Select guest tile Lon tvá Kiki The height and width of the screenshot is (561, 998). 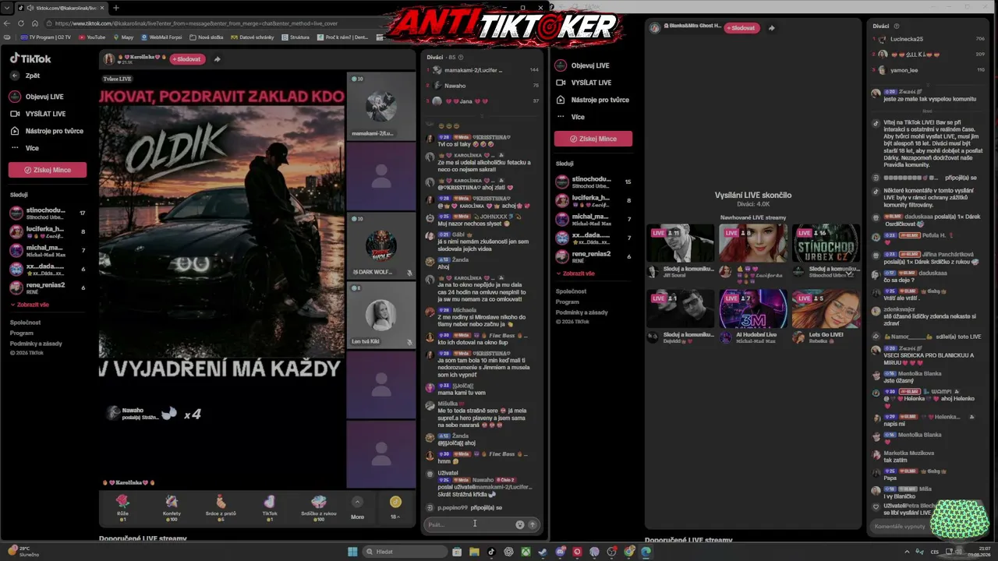381,316
